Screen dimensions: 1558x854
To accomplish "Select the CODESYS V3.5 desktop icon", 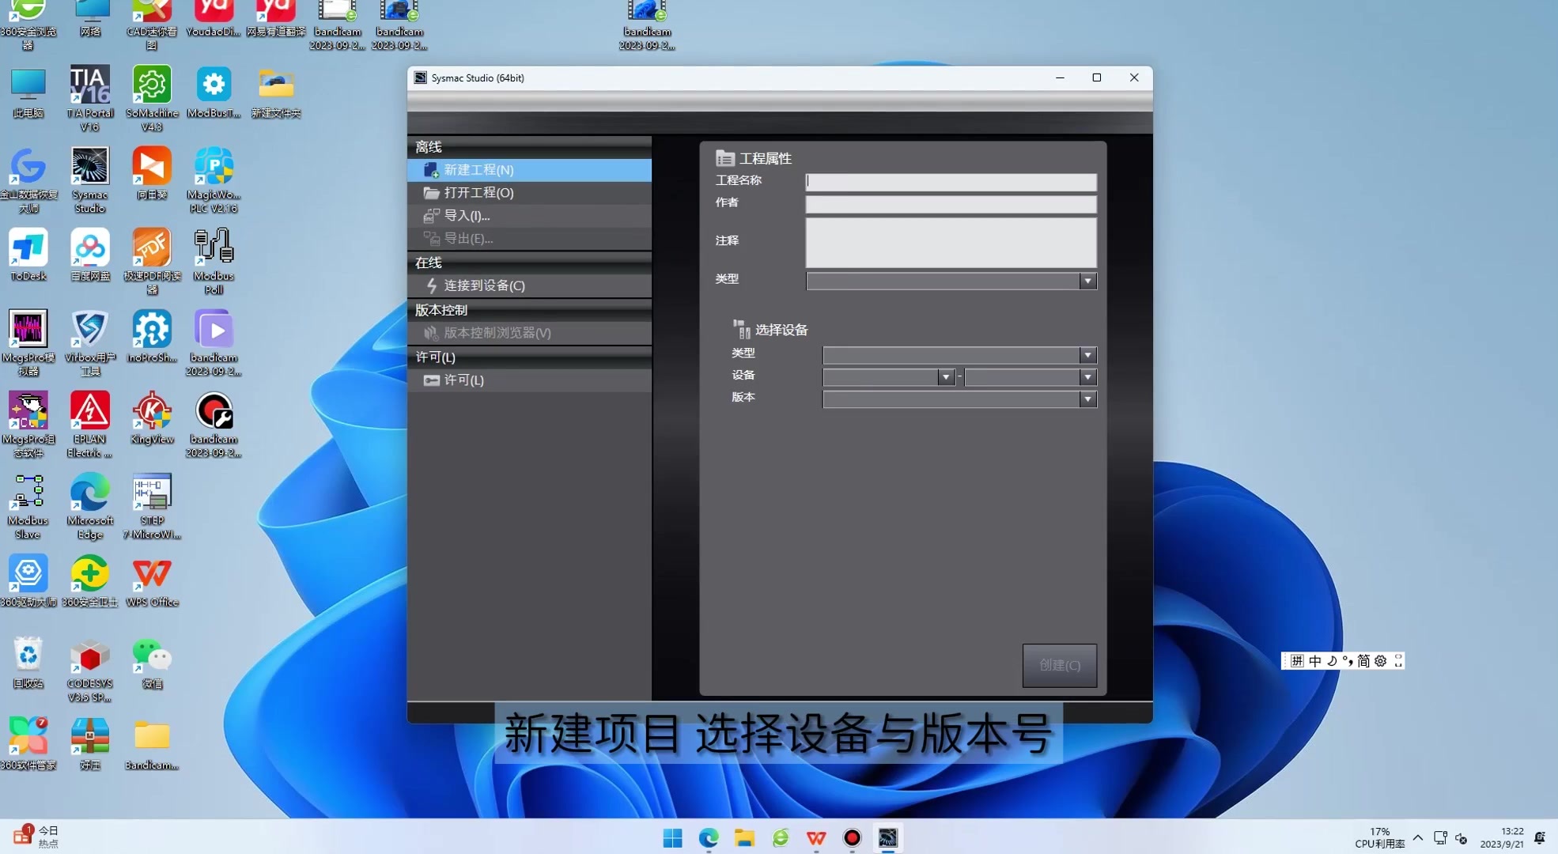I will pyautogui.click(x=89, y=668).
